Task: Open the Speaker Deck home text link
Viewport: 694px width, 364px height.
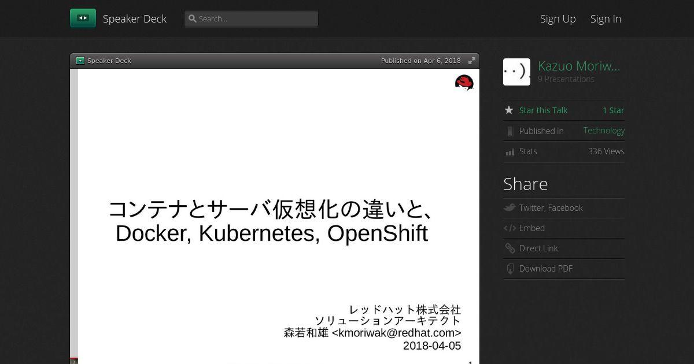Action: click(x=135, y=18)
